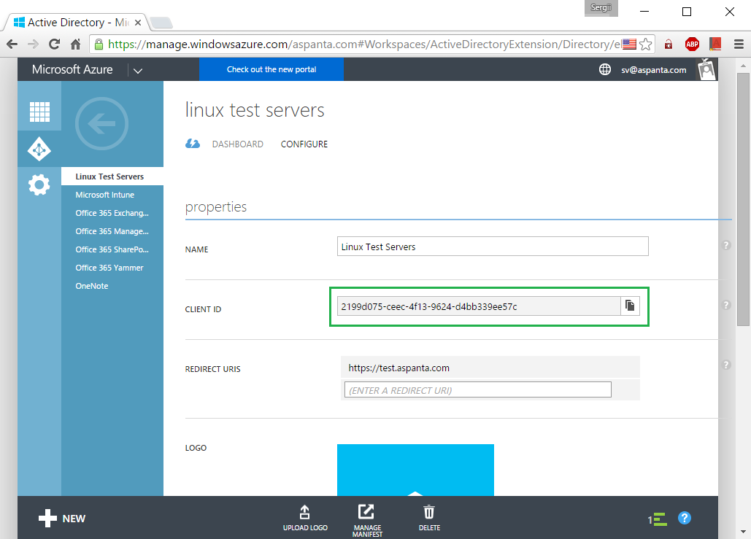Open the language globe icon
This screenshot has height=539, width=751.
[605, 69]
